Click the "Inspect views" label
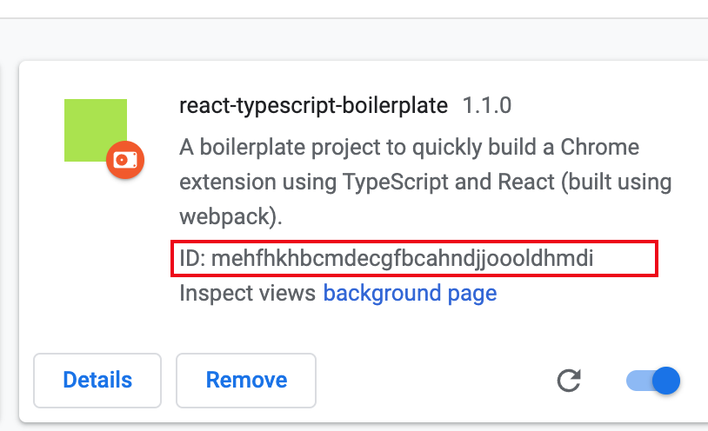Viewport: 708px width, 431px height. (247, 294)
